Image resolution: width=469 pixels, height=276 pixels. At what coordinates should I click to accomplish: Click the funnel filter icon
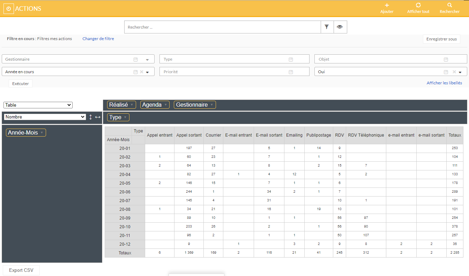[327, 27]
